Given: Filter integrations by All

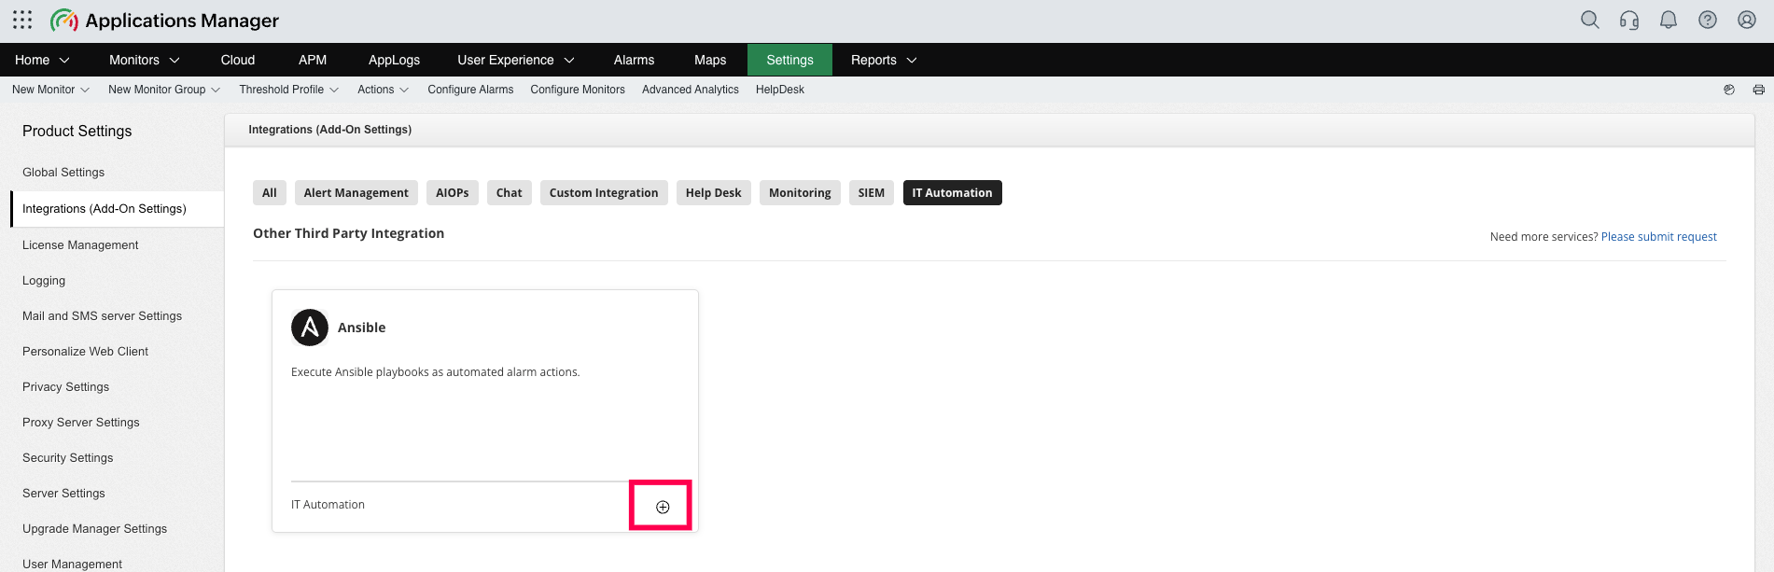Looking at the screenshot, I should 270,193.
